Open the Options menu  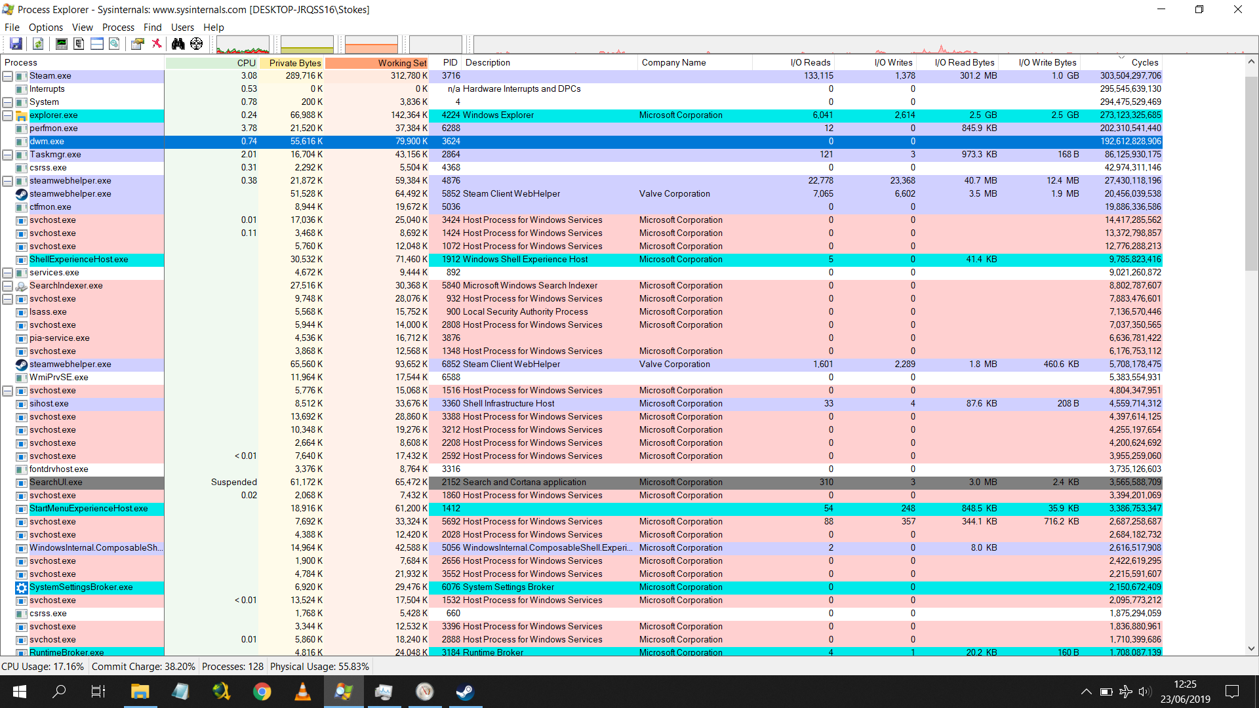(x=46, y=27)
